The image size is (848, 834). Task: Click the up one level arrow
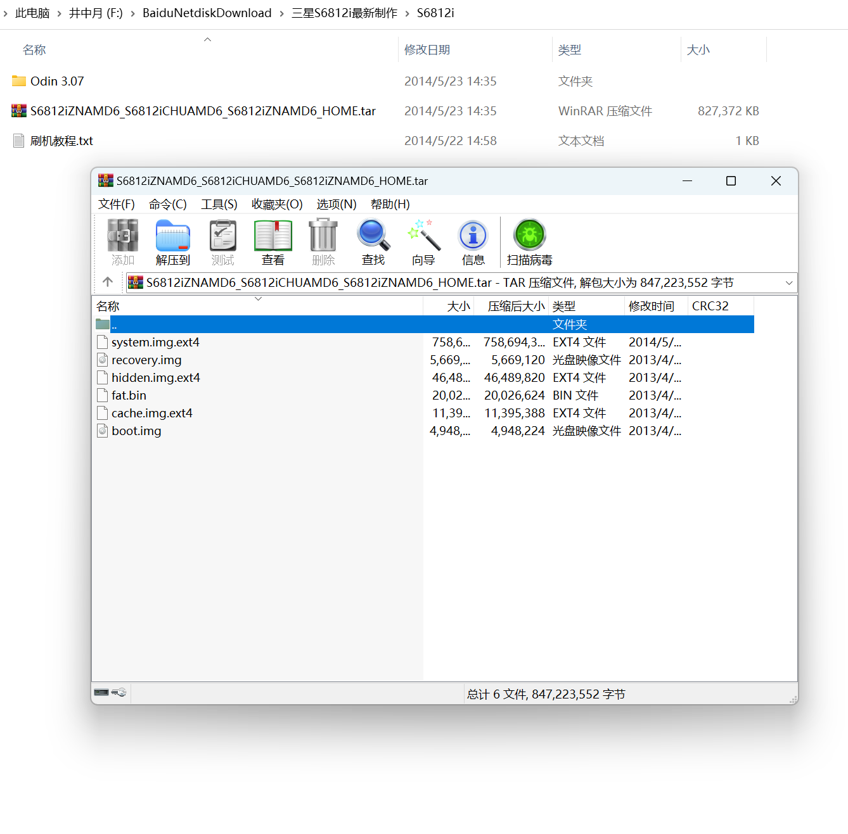pyautogui.click(x=108, y=282)
